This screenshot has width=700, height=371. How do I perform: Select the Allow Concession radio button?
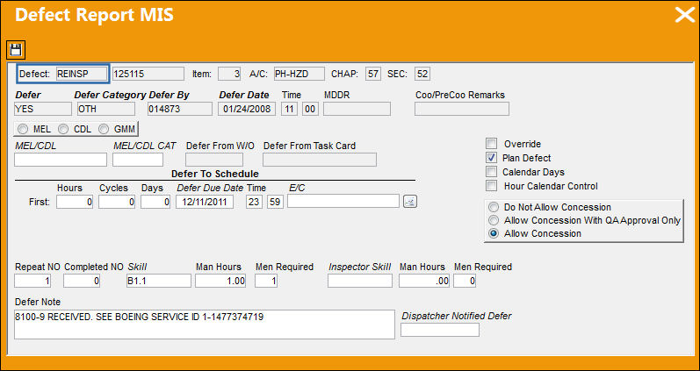(x=494, y=233)
